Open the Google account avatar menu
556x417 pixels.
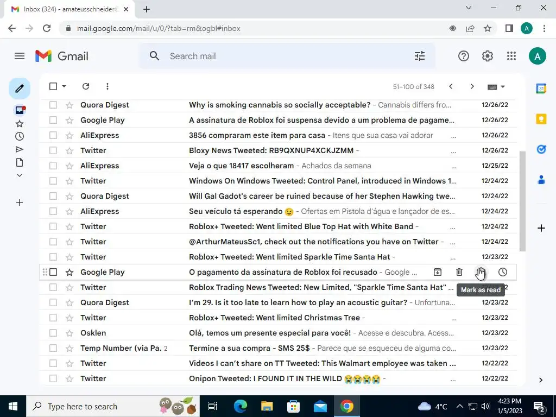pos(537,56)
